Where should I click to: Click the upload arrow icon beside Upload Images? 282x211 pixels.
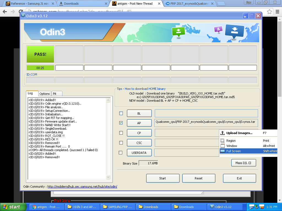click(x=223, y=133)
